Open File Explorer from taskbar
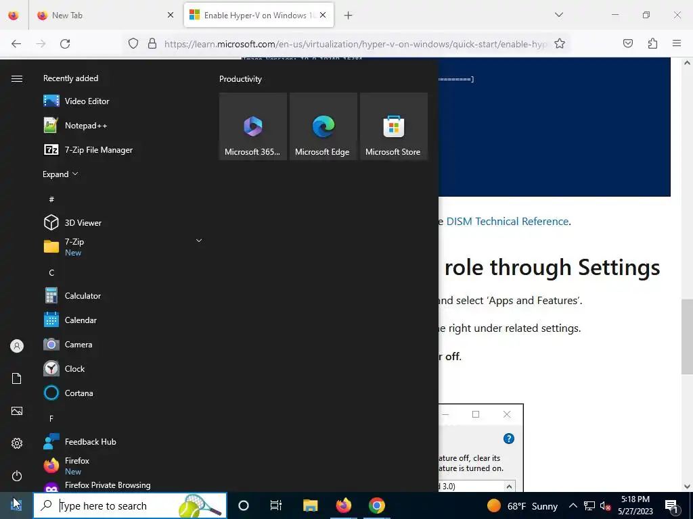This screenshot has height=519, width=693. tap(310, 505)
